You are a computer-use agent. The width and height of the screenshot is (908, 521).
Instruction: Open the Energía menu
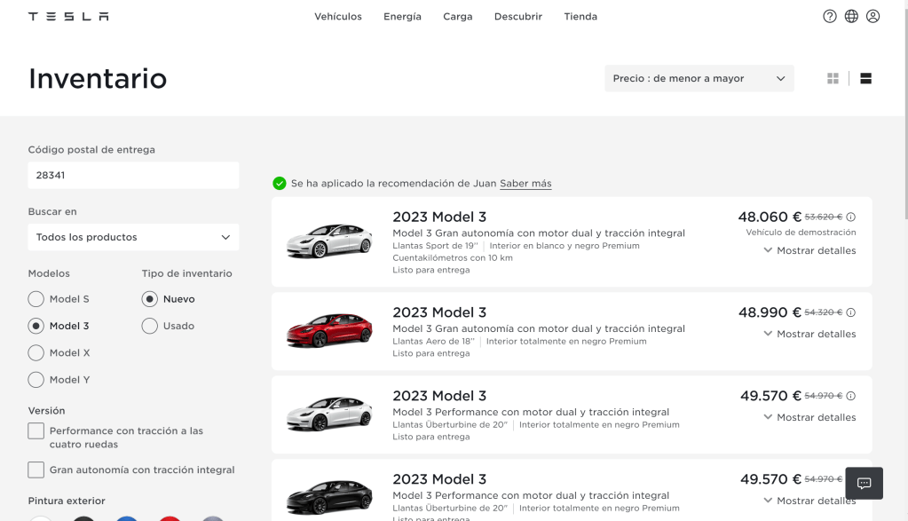(402, 16)
